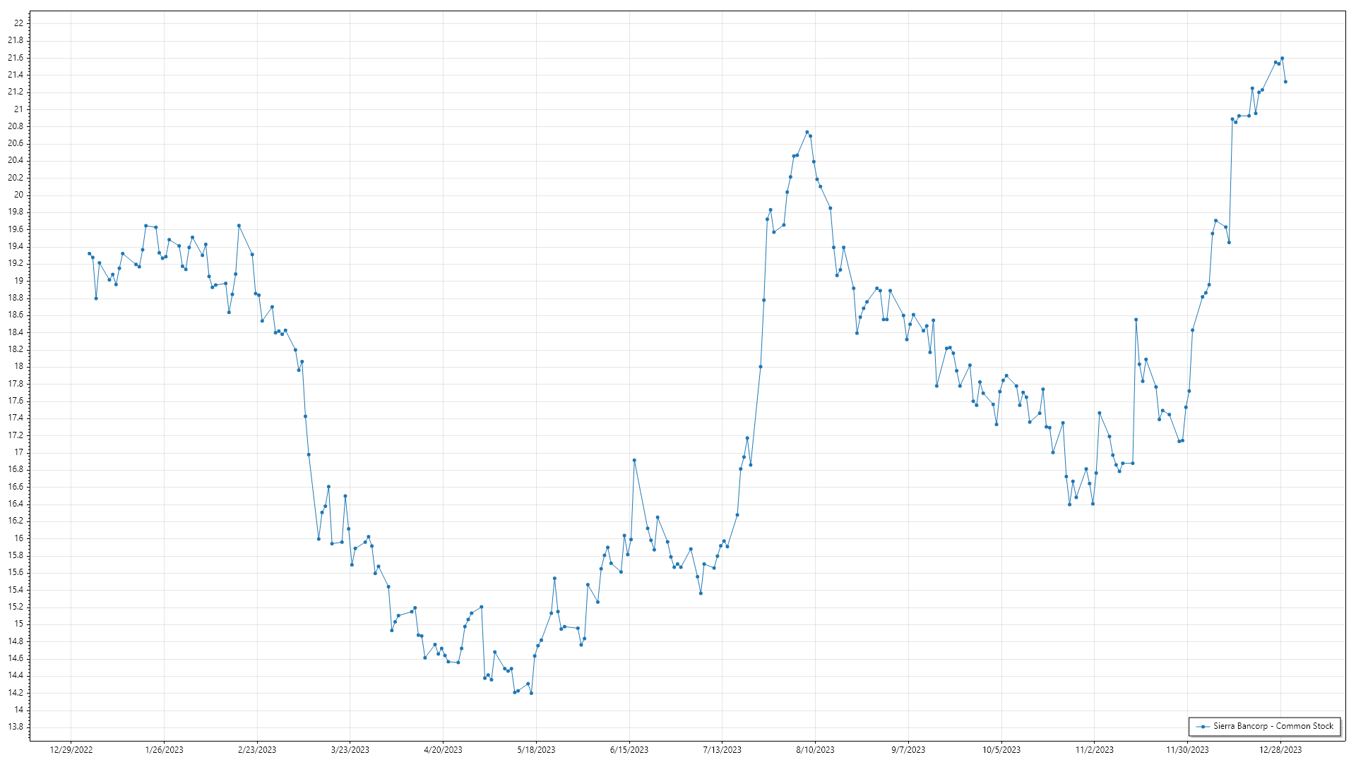Click the Sierra Bancorp legend line marker
Screen dimensions: 1356x762
1203,726
